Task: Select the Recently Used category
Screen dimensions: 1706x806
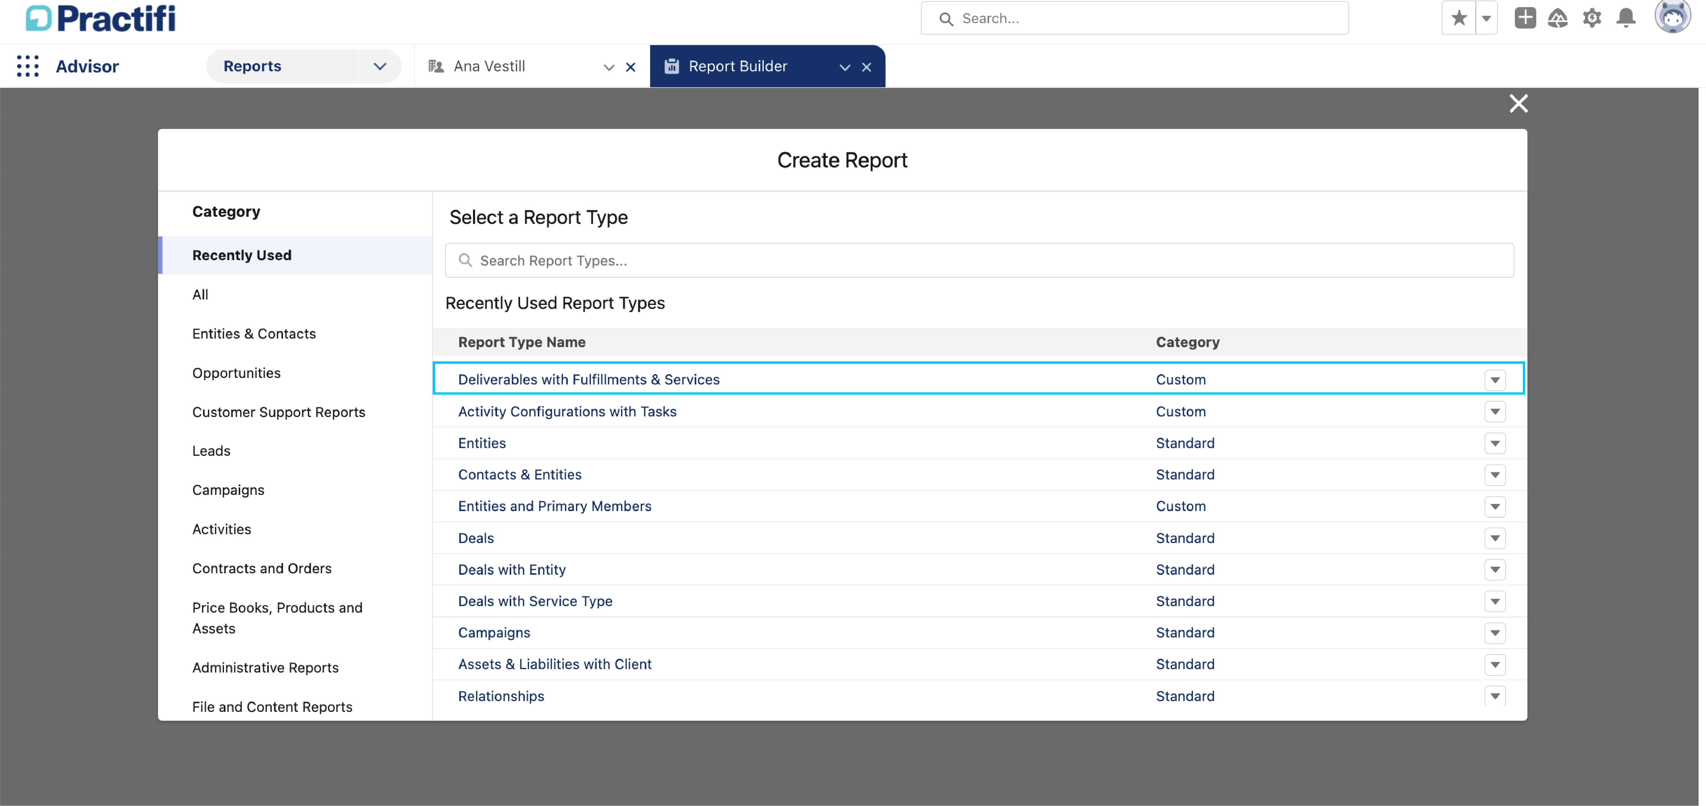Action: [295, 255]
